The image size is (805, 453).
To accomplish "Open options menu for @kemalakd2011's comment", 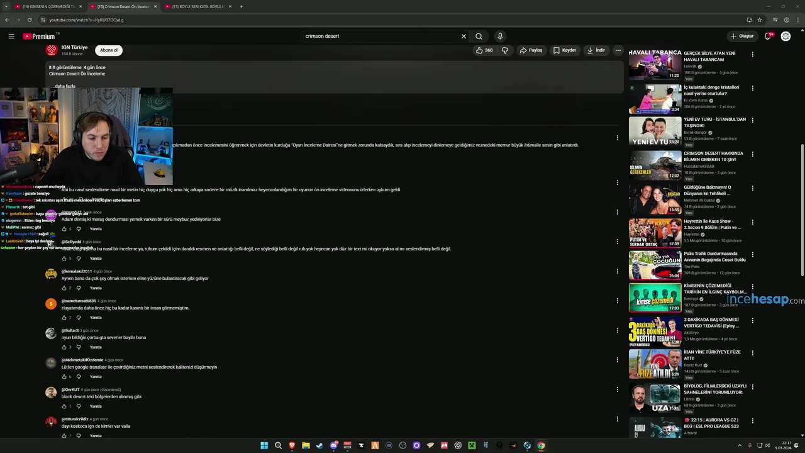I will (617, 271).
